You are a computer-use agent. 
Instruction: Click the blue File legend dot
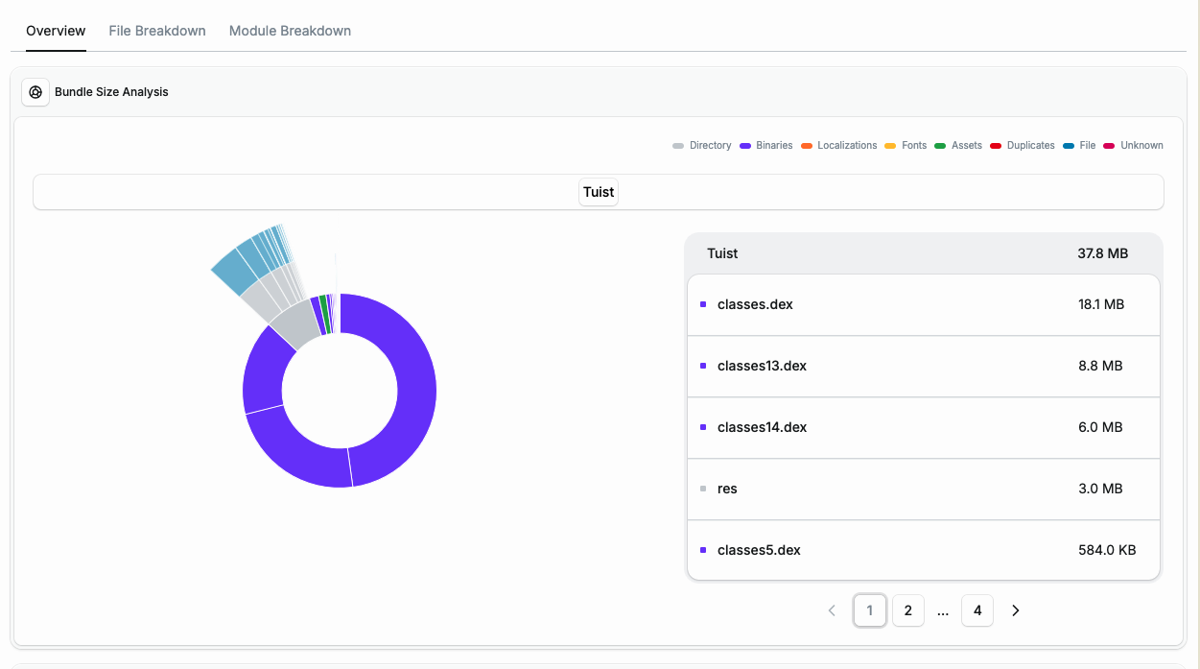[x=1068, y=145]
